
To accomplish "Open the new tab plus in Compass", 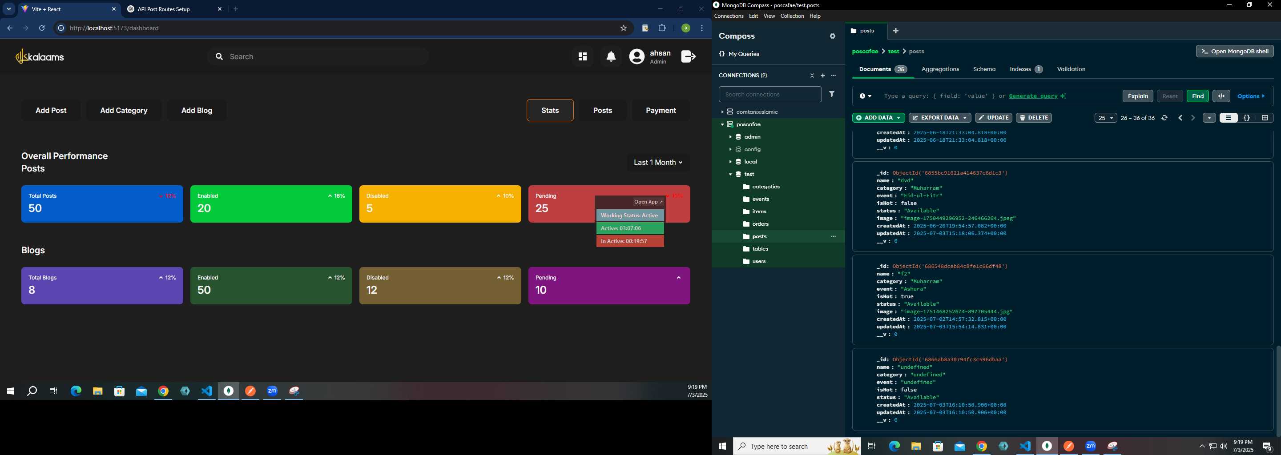I will (x=896, y=31).
